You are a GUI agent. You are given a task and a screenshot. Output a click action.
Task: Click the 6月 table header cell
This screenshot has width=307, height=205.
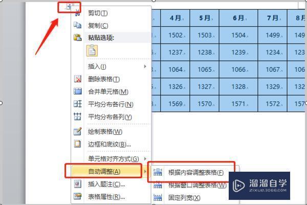click(x=238, y=18)
